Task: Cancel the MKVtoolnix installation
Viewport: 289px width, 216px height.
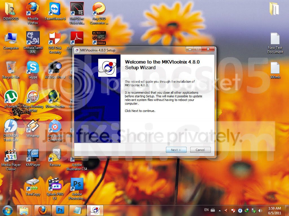Action: (x=200, y=150)
